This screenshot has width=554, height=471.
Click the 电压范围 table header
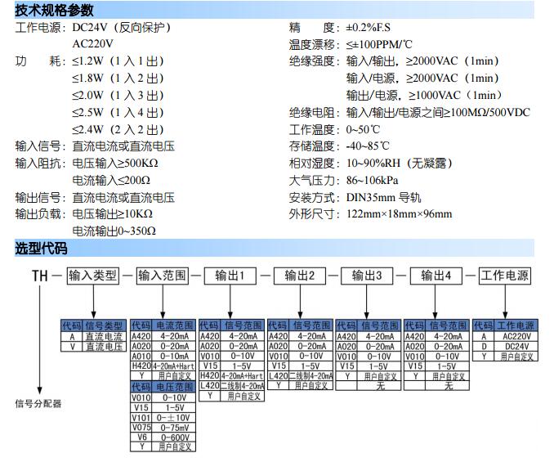click(174, 386)
